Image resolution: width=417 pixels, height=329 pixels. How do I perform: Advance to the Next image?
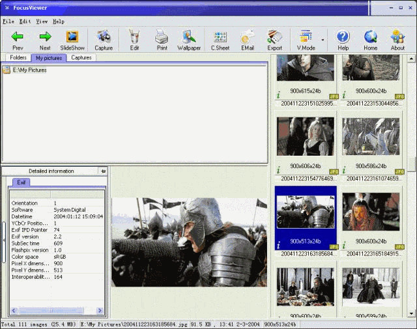45,40
